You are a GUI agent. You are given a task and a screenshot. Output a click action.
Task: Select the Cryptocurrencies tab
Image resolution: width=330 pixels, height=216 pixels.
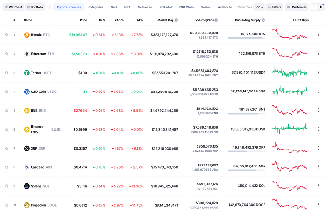69,7
